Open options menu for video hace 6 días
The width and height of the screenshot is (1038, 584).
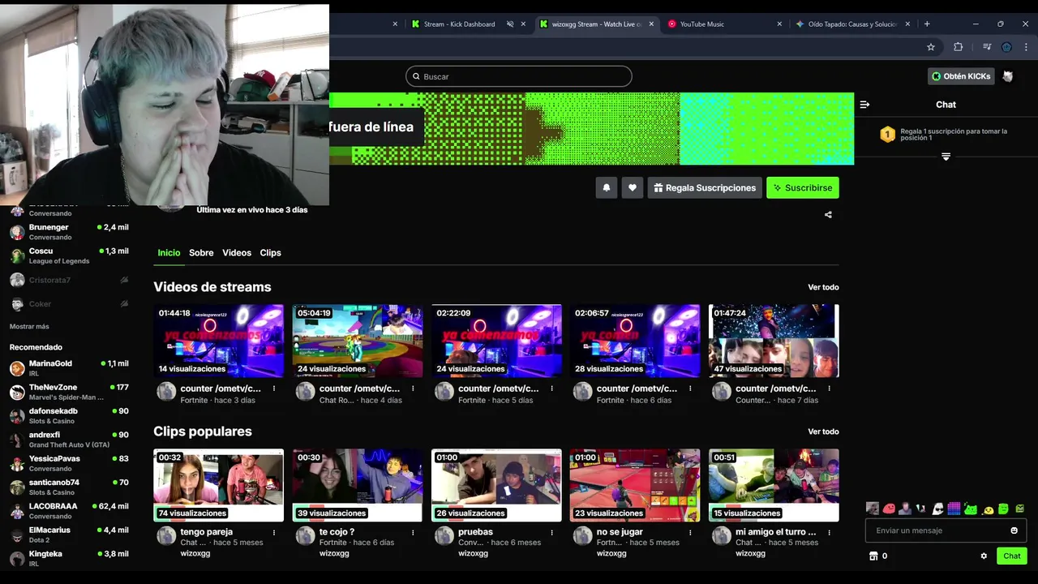point(690,389)
